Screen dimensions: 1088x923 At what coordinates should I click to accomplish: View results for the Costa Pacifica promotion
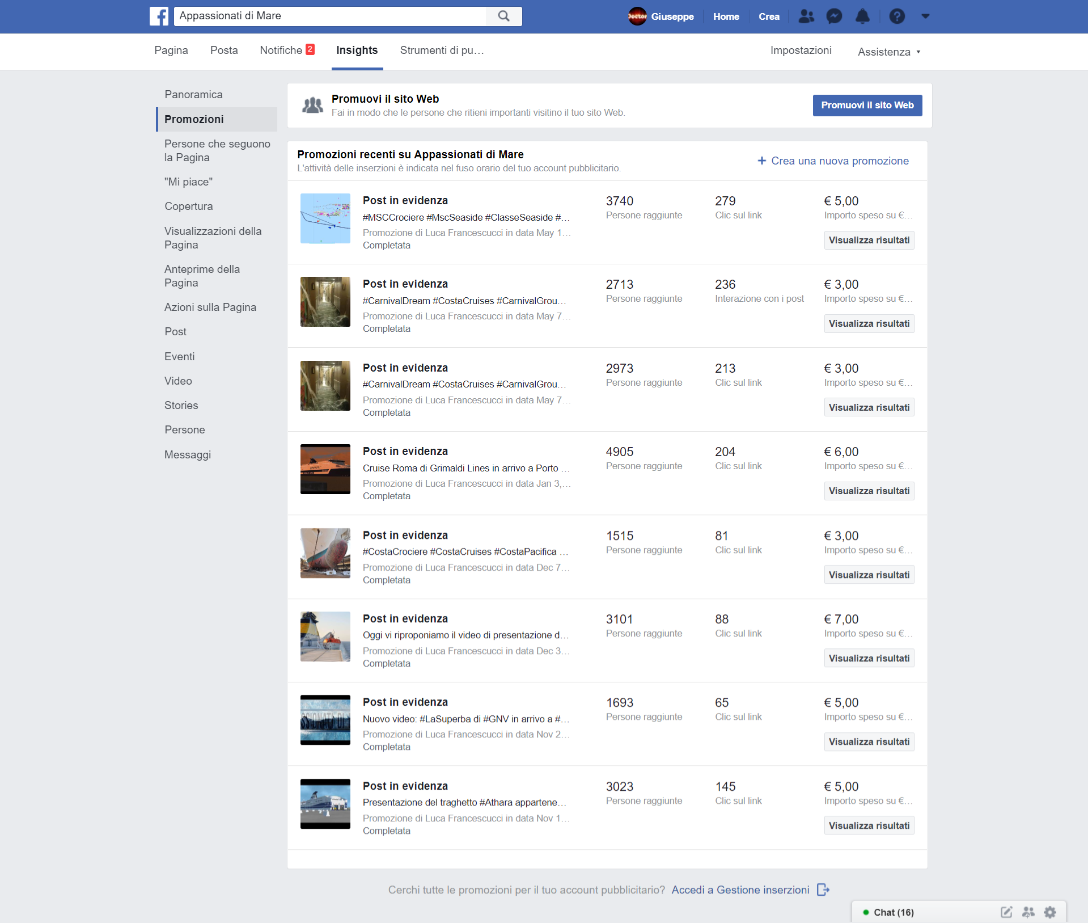click(869, 575)
